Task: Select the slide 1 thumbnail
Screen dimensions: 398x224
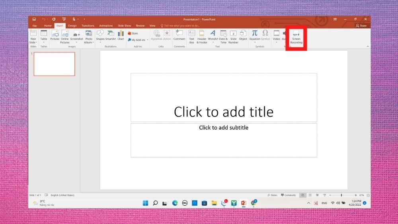Action: [54, 64]
